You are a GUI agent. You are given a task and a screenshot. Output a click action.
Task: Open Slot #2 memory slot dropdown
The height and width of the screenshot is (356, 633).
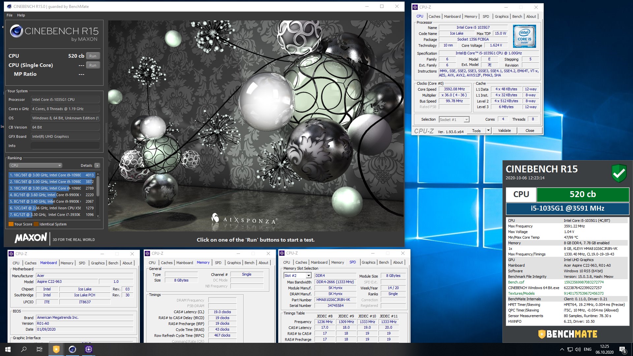pos(297,276)
